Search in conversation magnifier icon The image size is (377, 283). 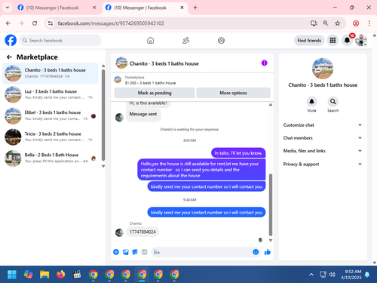pos(333,102)
